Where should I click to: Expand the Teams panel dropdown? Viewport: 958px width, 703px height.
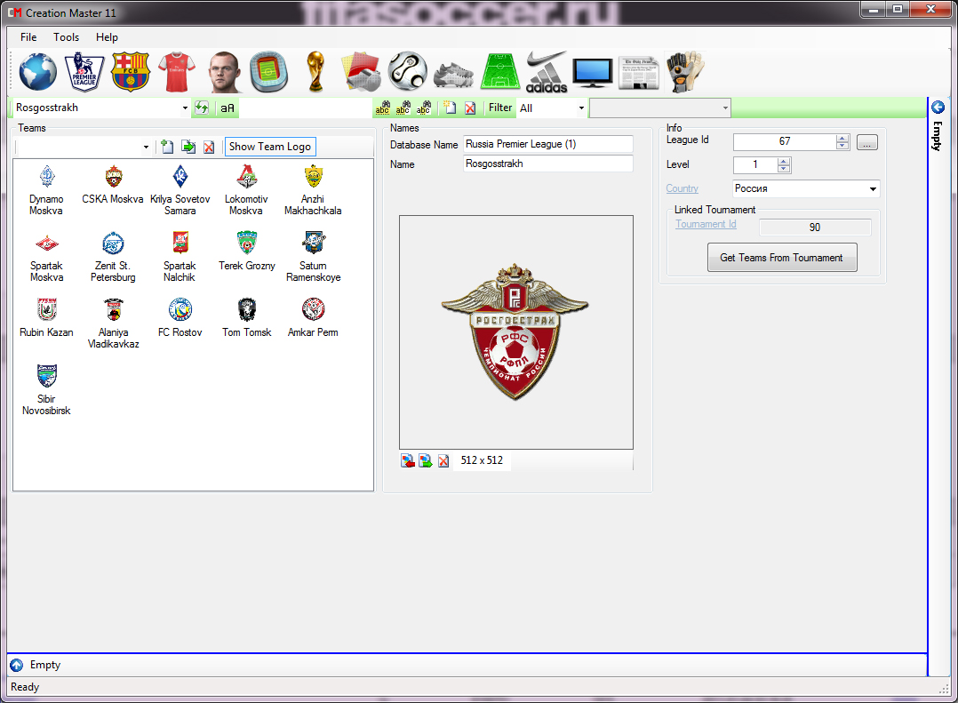pos(146,147)
